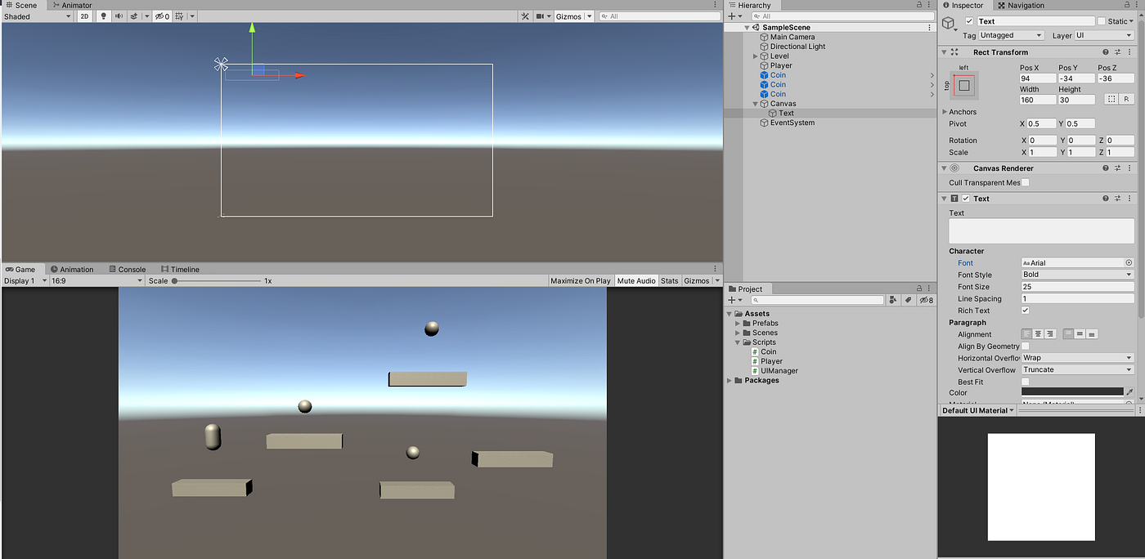This screenshot has height=559, width=1145.
Task: Enable Maximize On Play
Action: point(581,280)
